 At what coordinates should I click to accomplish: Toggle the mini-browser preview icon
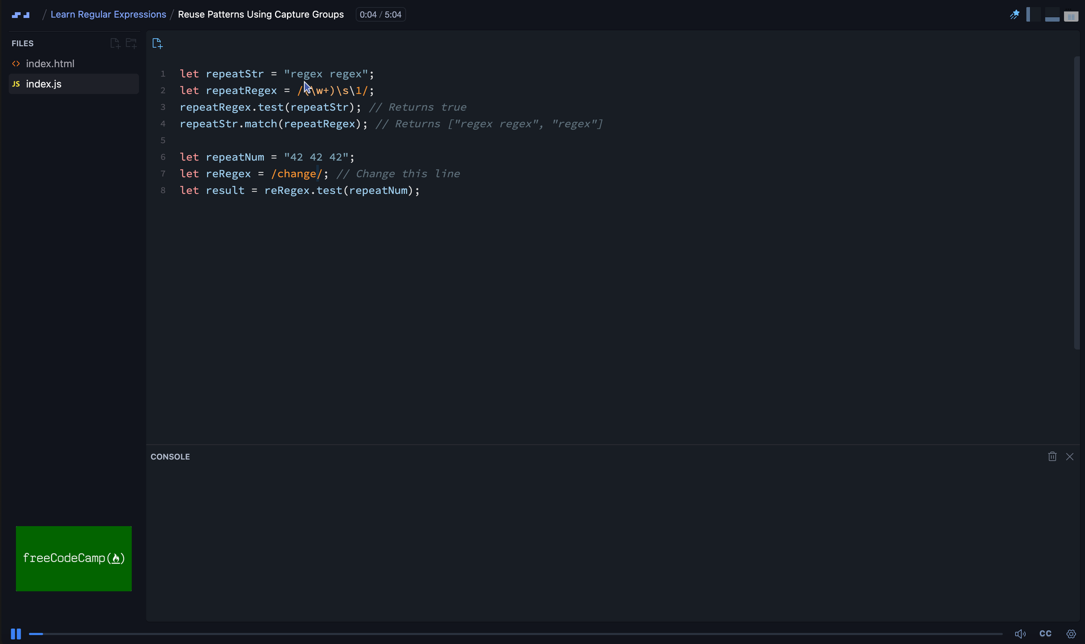pyautogui.click(x=1071, y=16)
